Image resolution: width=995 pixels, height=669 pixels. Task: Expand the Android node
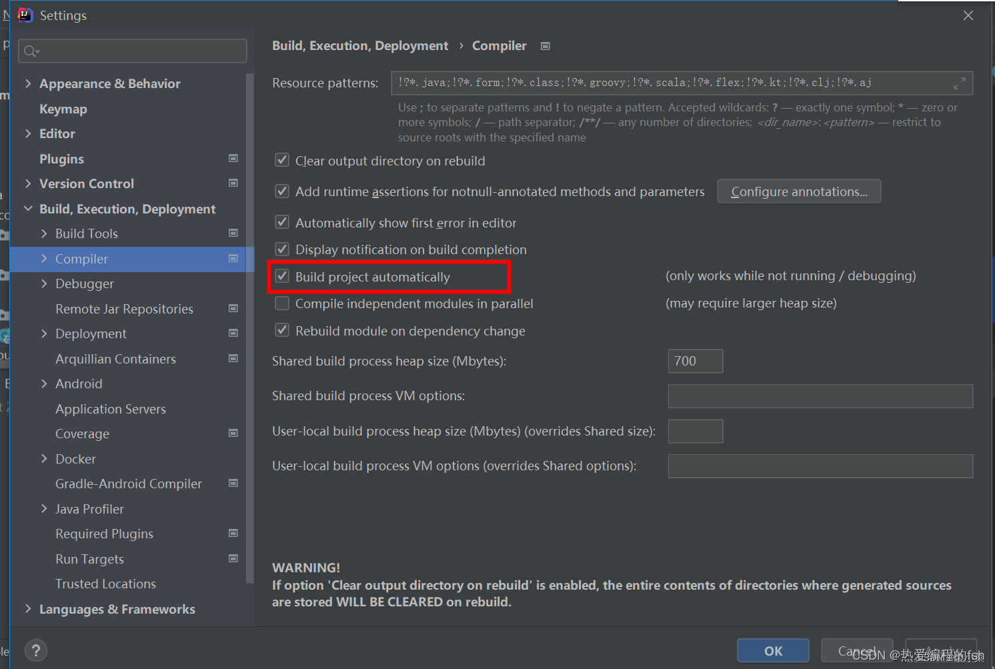click(x=44, y=384)
